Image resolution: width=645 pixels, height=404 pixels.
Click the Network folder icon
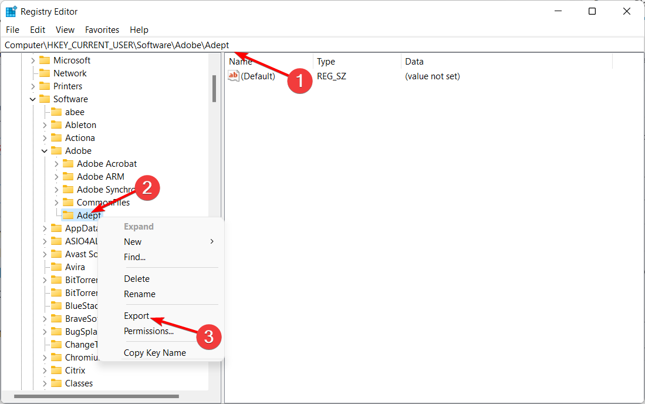tap(45, 73)
